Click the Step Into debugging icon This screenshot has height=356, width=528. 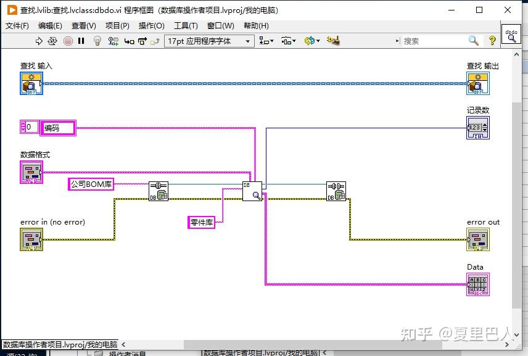click(x=130, y=41)
